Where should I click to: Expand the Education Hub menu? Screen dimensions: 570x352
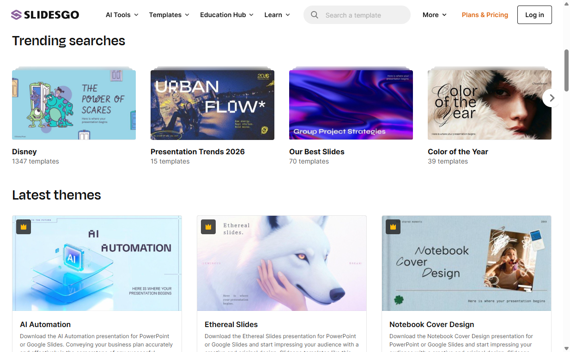[227, 15]
